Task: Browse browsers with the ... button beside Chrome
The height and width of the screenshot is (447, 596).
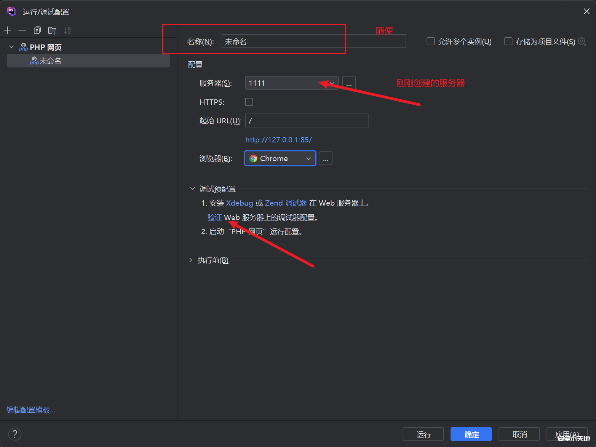Action: tap(326, 158)
